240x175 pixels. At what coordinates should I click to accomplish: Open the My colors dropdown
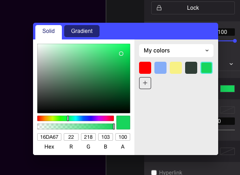point(176,51)
